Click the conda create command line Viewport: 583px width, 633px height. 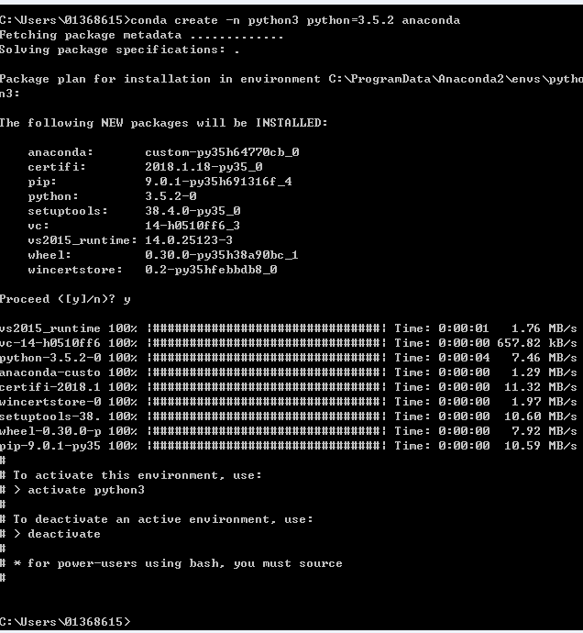(x=230, y=20)
